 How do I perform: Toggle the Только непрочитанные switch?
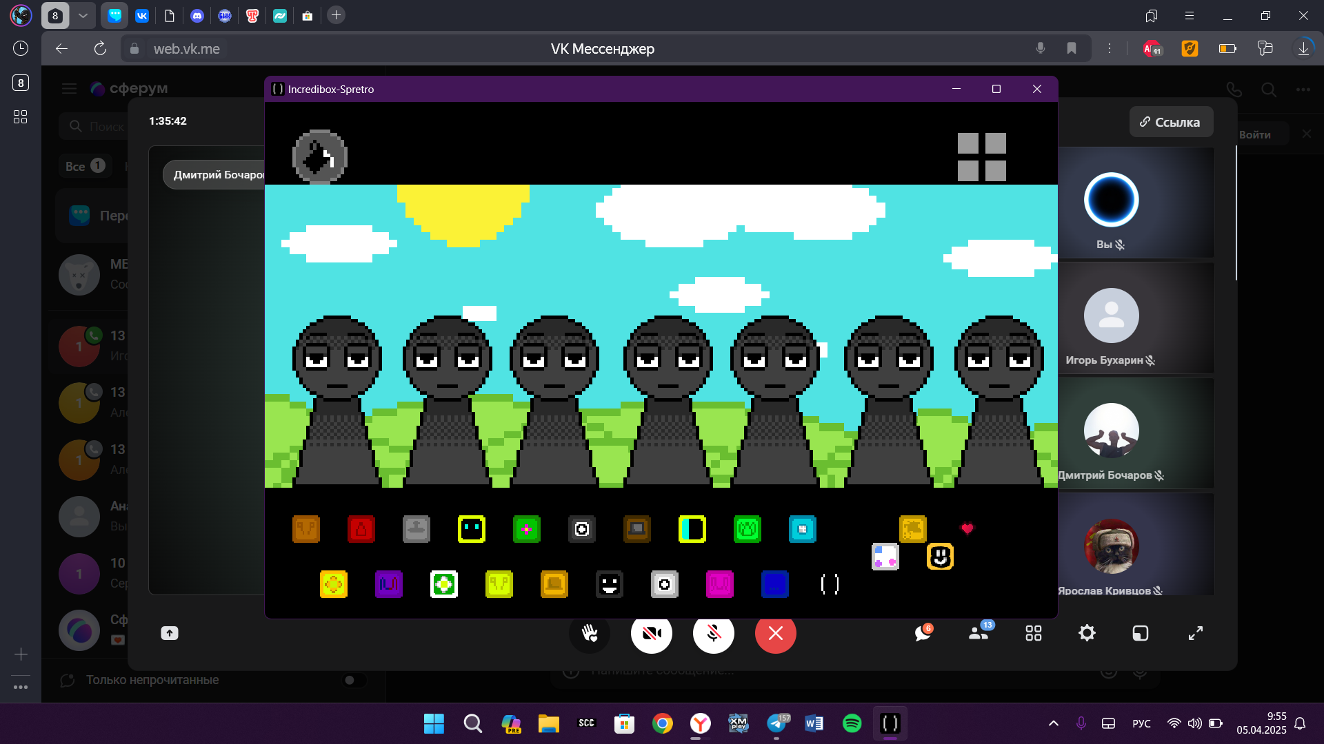(x=354, y=680)
